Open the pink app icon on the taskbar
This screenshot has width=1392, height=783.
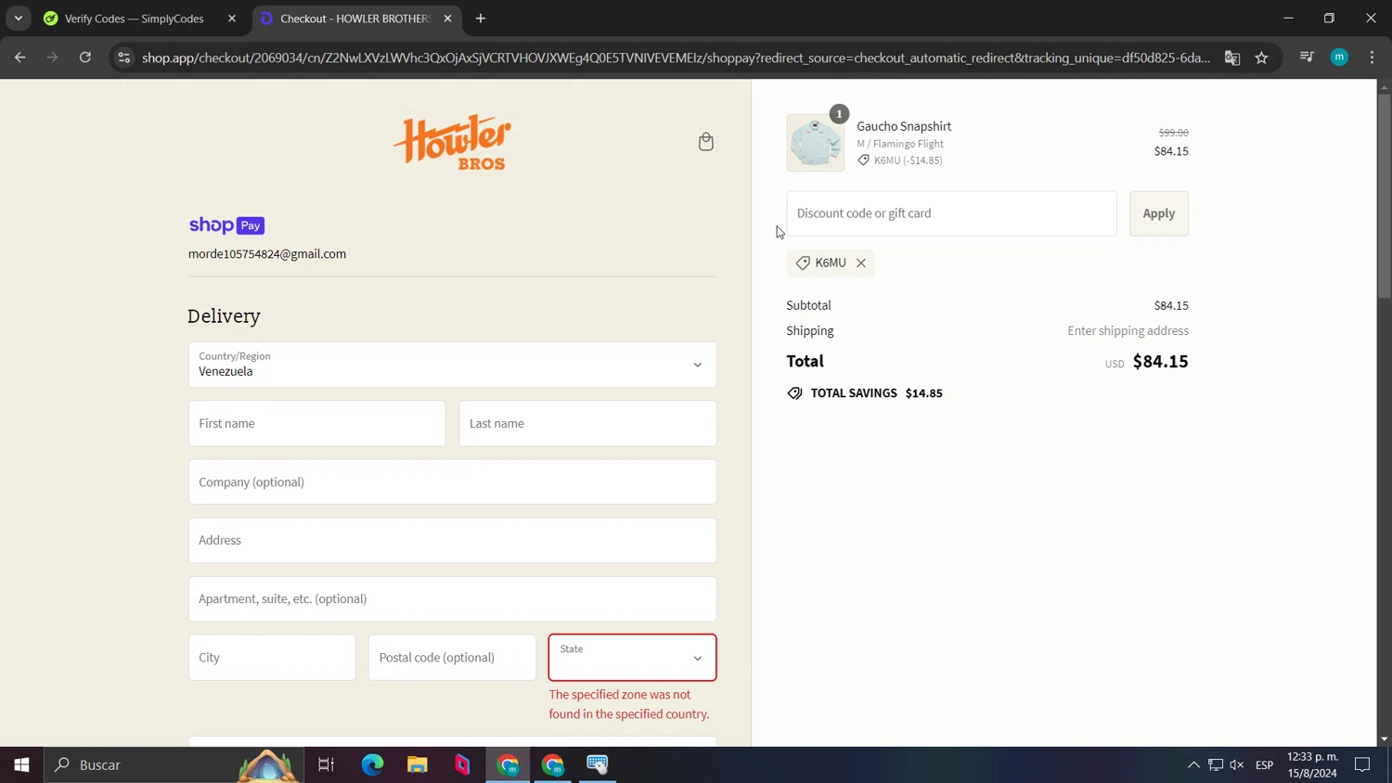pyautogui.click(x=462, y=765)
